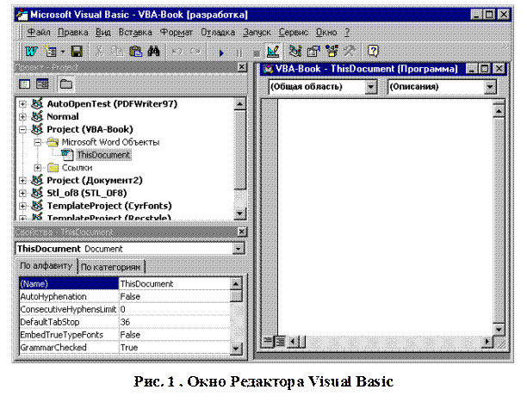Open the Отладка menu
Viewport: 527px width, 402px height.
[x=218, y=32]
